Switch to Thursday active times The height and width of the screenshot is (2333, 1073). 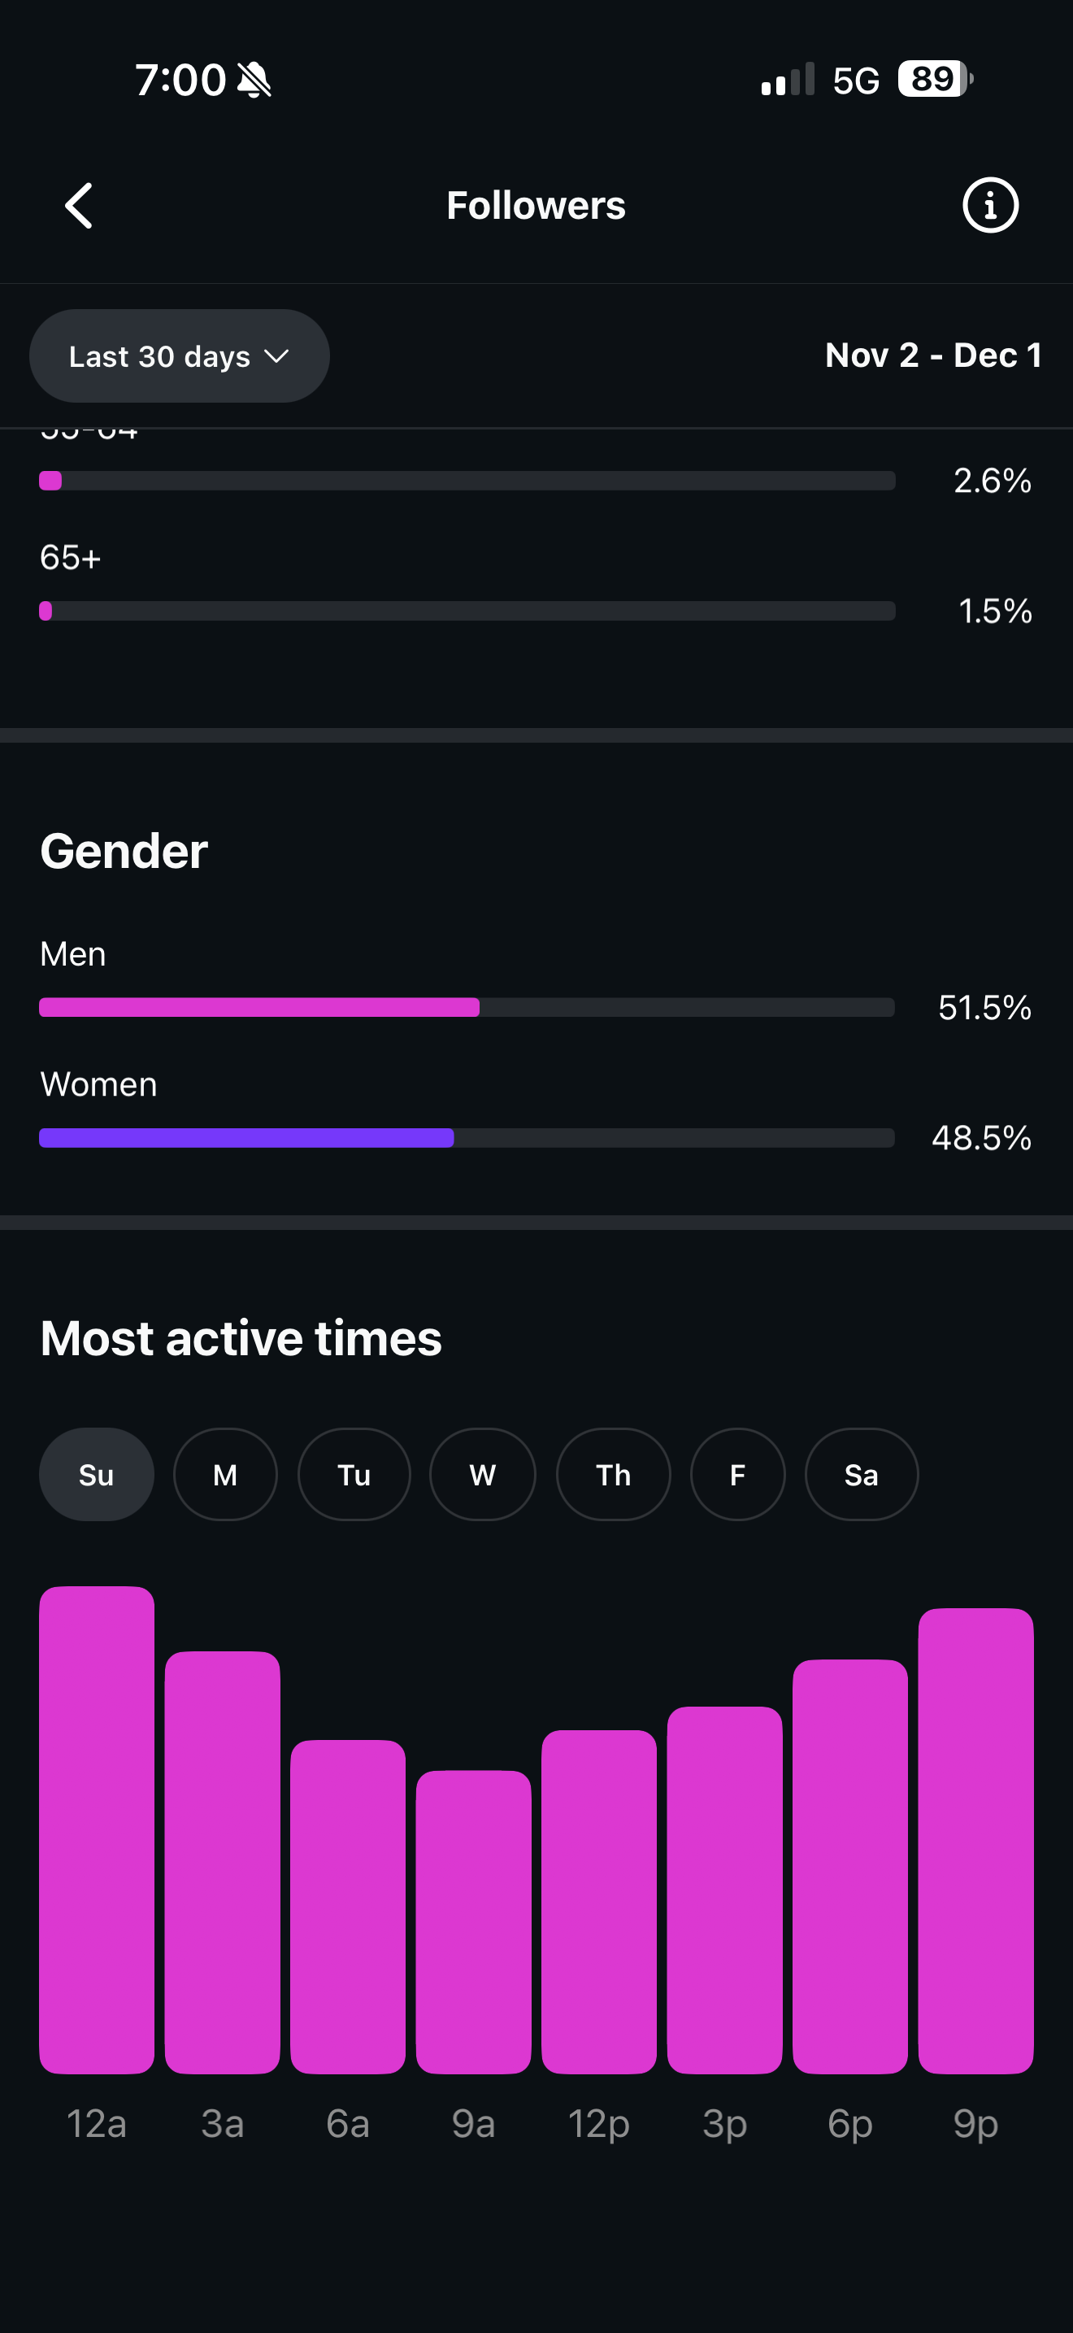coord(614,1475)
